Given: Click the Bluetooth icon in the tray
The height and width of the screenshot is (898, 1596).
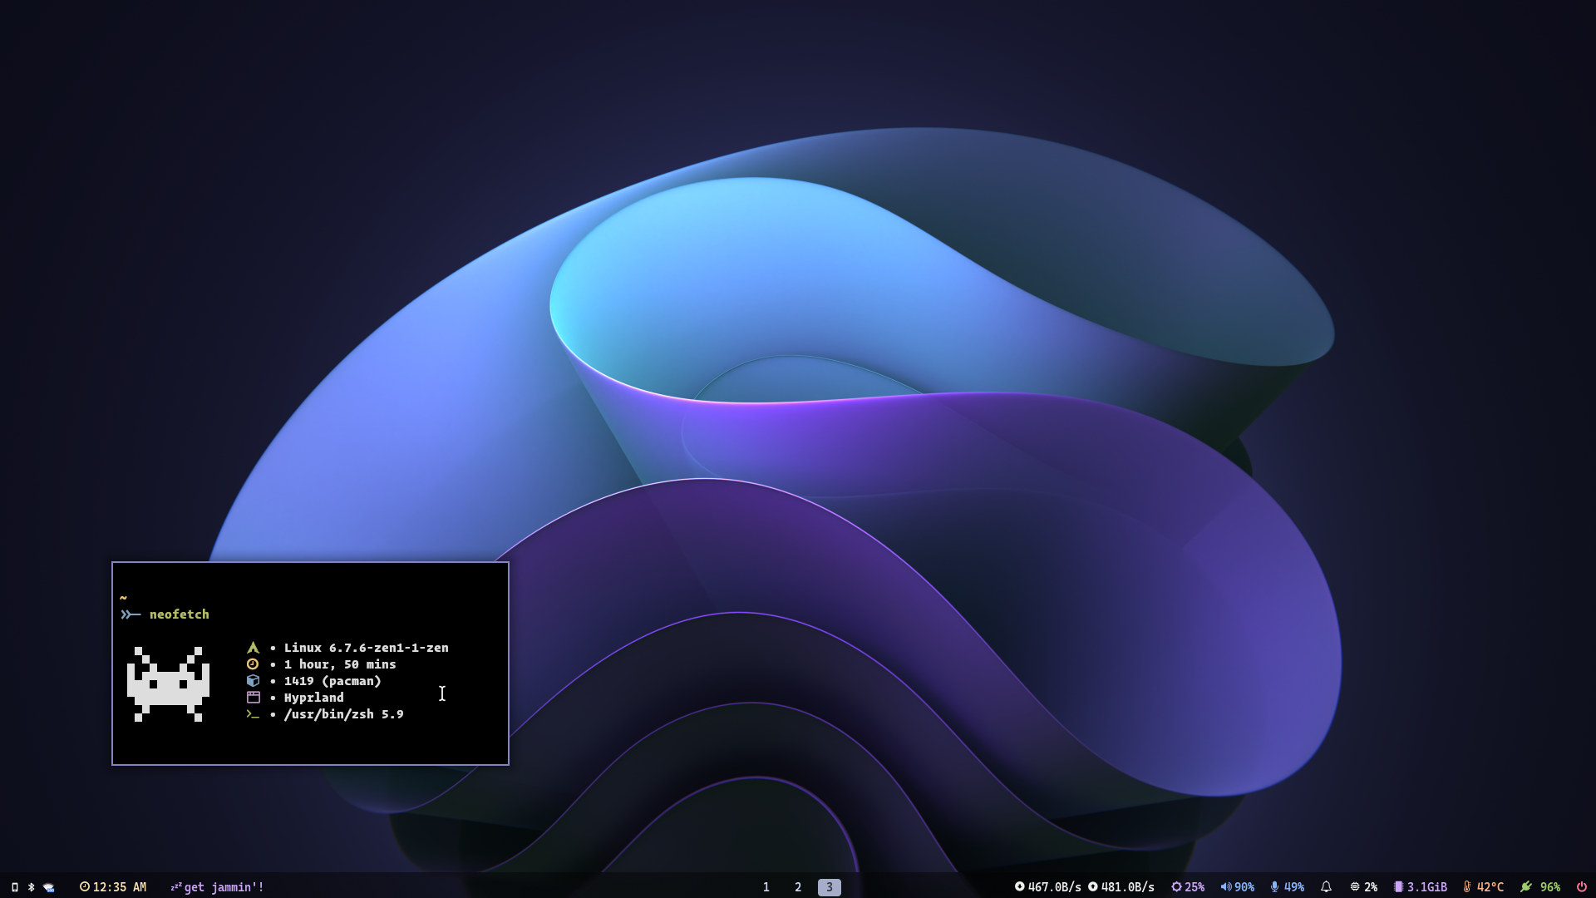Looking at the screenshot, I should 32,887.
